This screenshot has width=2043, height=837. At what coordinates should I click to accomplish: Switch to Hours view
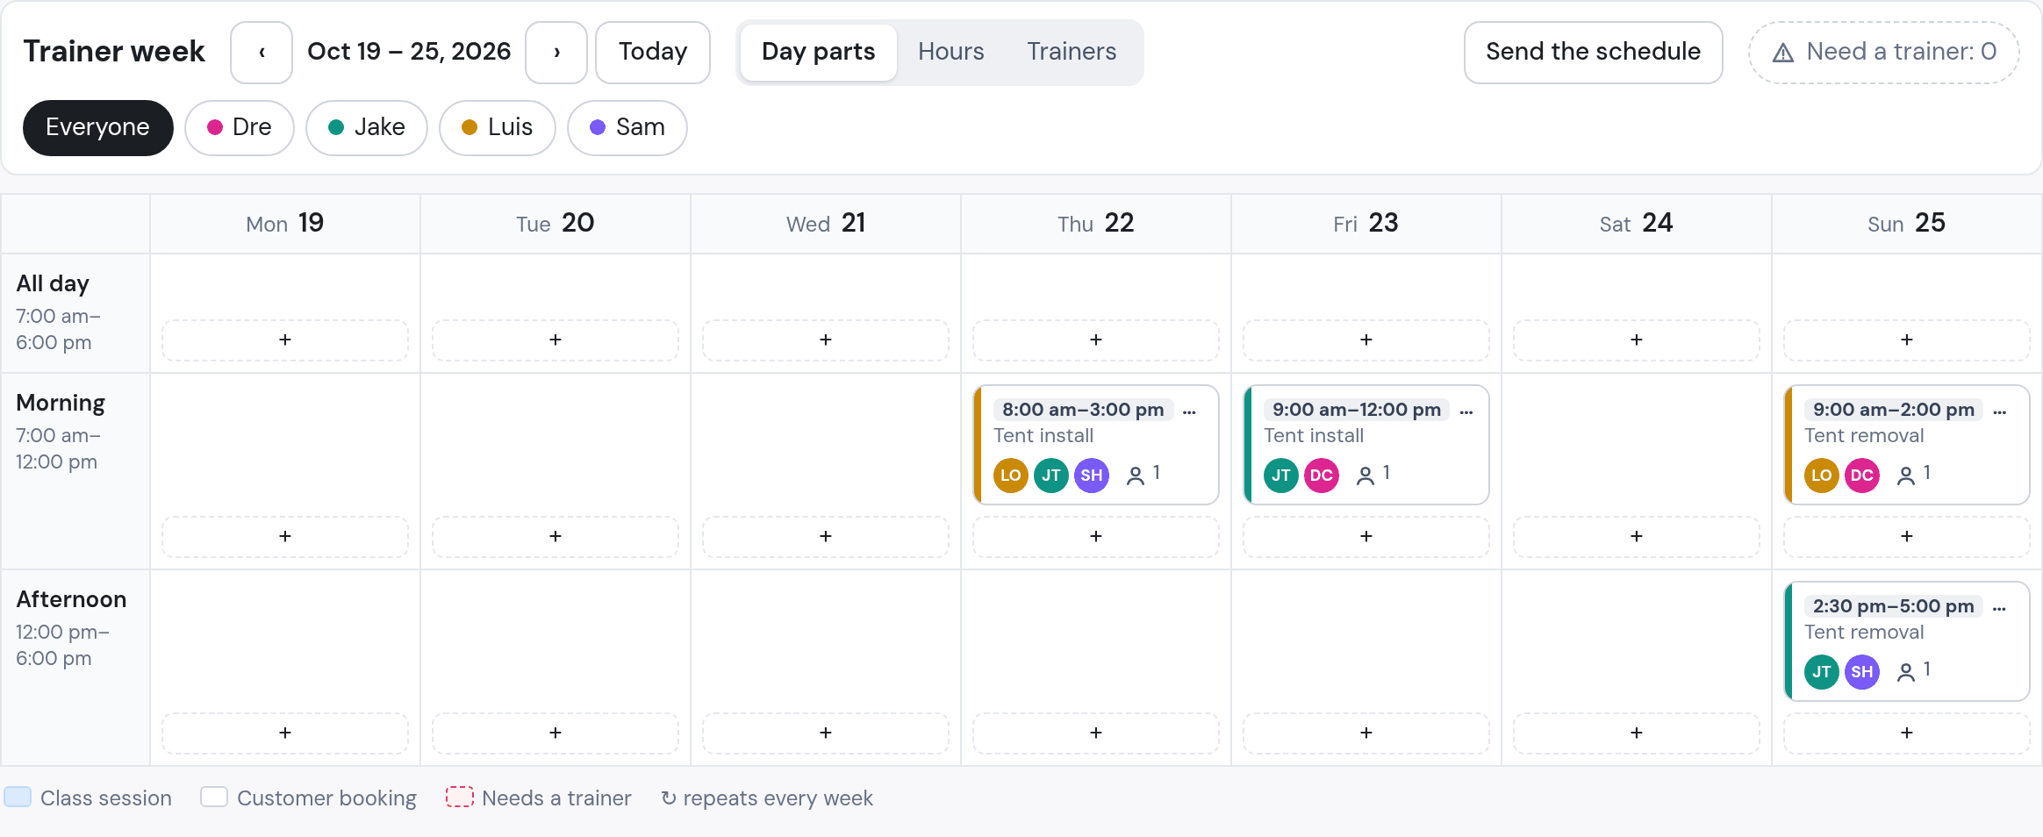[951, 53]
